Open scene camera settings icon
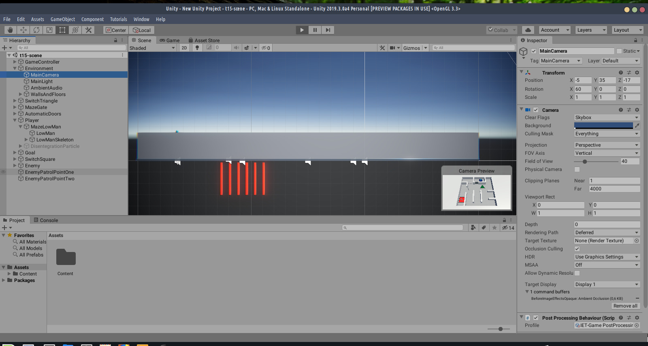 click(392, 48)
